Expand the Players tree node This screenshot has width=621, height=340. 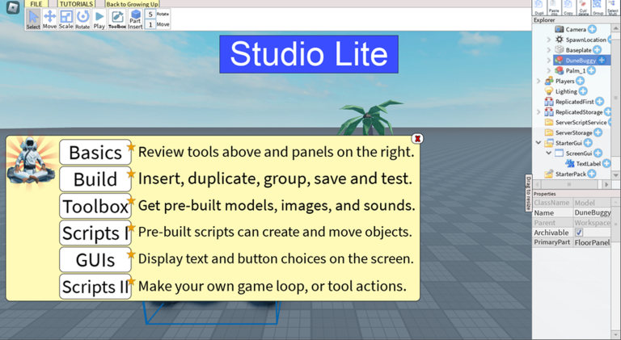click(539, 81)
